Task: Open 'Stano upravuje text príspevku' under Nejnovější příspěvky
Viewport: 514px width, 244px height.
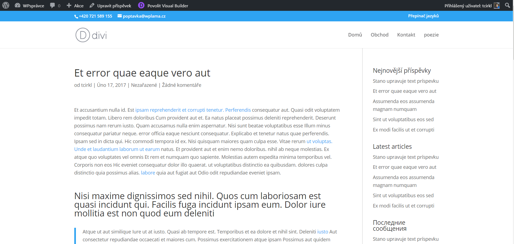Action: [x=406, y=81]
